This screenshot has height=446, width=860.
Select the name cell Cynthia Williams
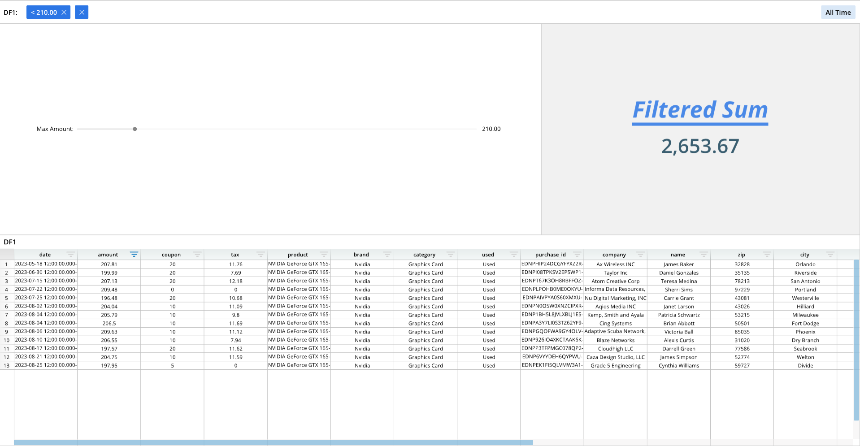coord(678,366)
